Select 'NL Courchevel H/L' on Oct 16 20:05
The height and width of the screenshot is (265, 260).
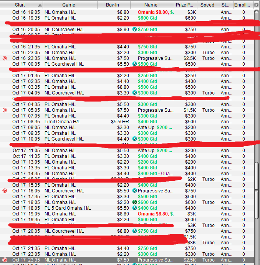click(x=64, y=30)
